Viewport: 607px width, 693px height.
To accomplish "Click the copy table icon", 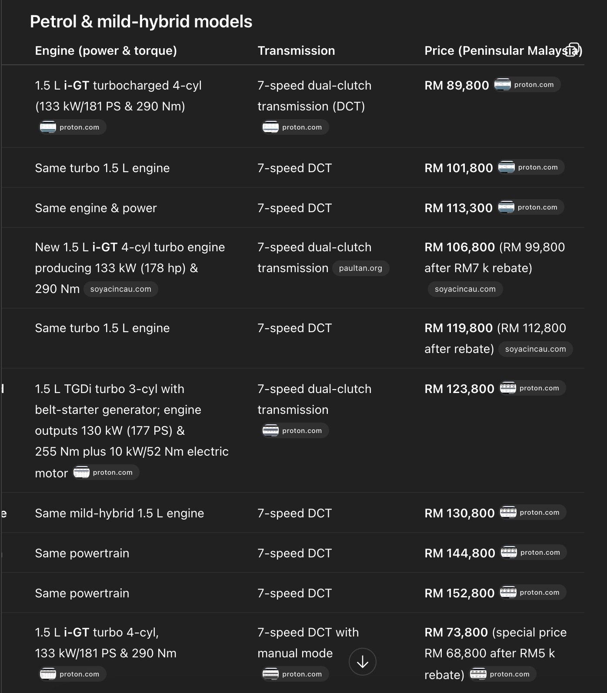I will (x=573, y=50).
